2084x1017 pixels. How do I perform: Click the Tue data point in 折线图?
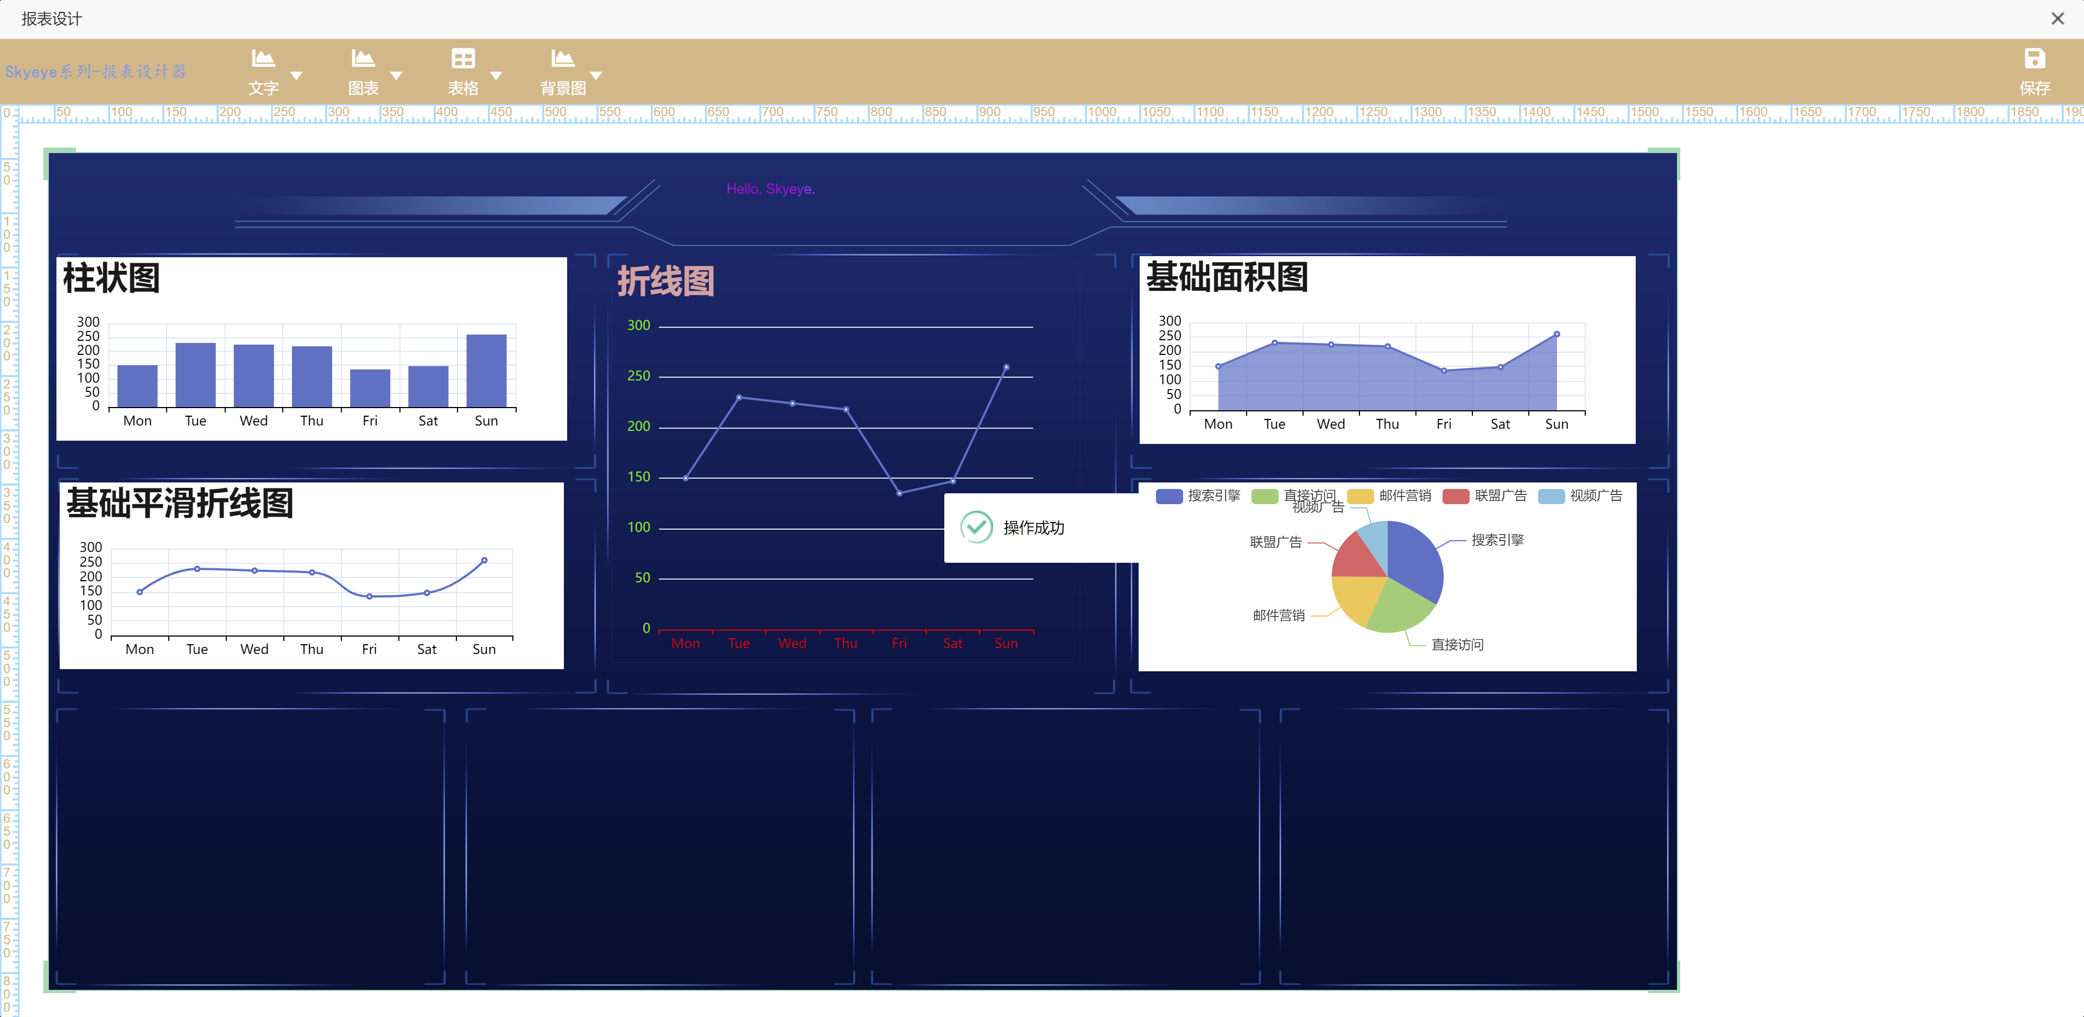[x=739, y=397]
